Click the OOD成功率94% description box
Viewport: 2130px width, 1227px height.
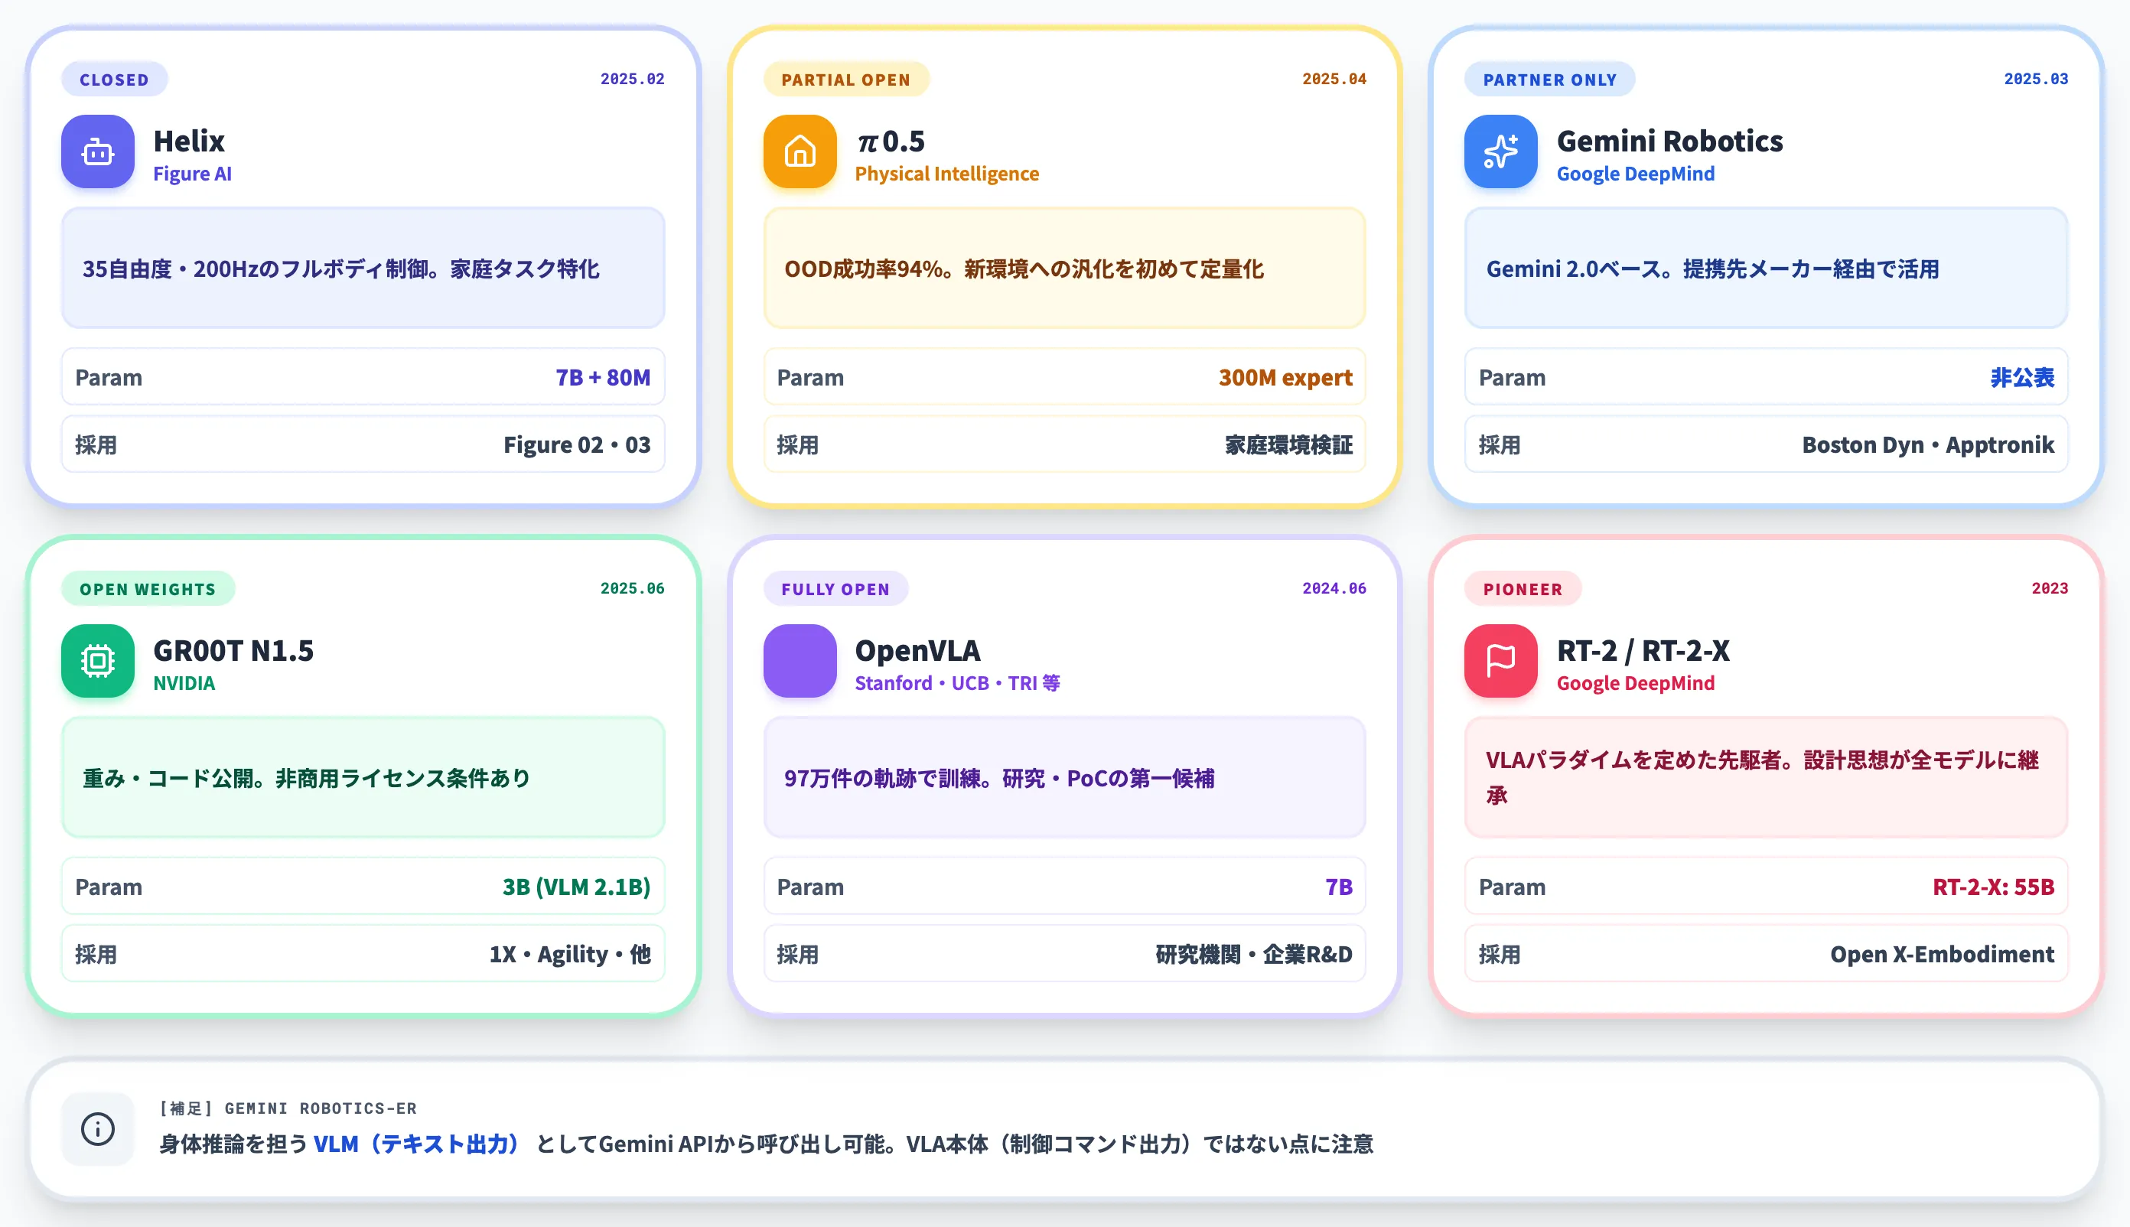click(1064, 269)
